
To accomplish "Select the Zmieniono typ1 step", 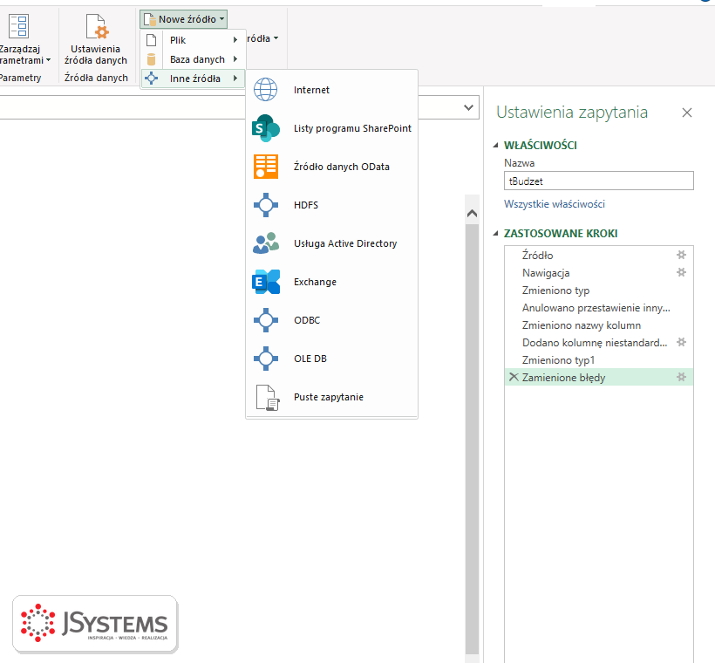I will click(599, 359).
